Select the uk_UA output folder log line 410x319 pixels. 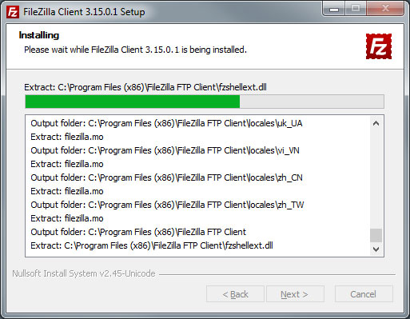pyautogui.click(x=166, y=123)
